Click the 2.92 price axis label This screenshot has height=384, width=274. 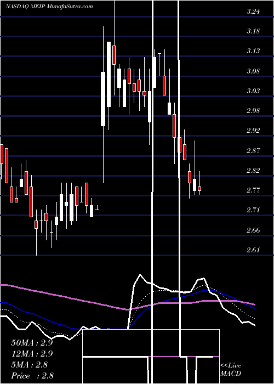(253, 131)
